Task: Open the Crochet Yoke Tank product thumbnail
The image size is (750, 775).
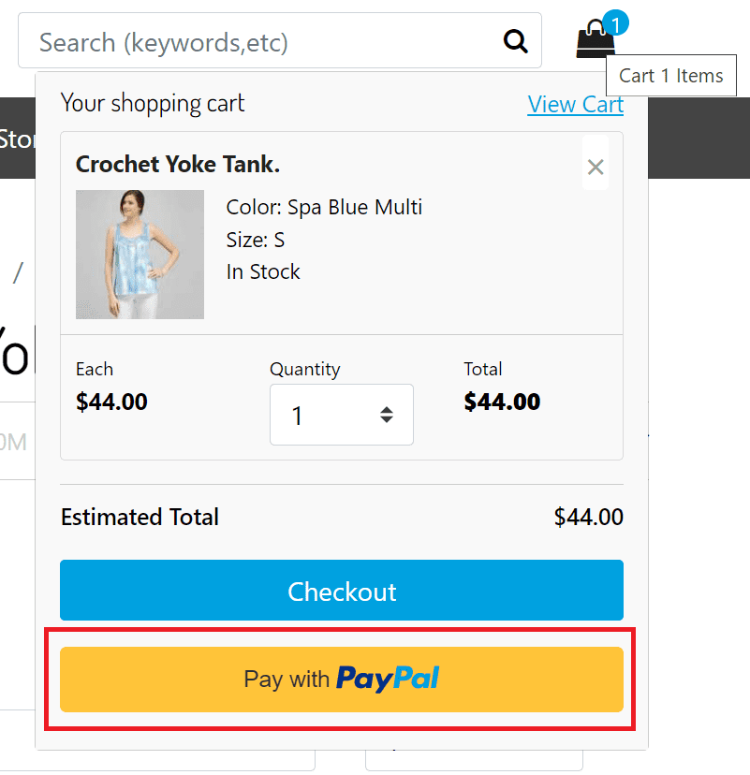Action: coord(140,255)
